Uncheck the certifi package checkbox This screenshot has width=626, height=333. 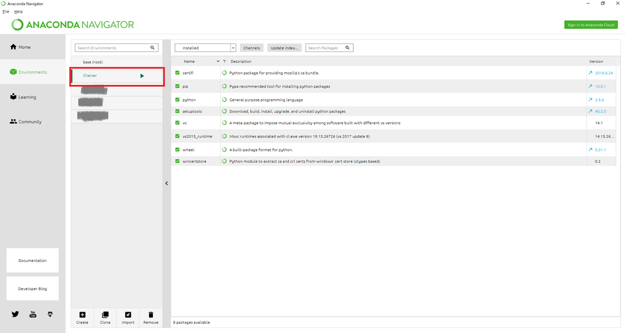click(x=177, y=73)
